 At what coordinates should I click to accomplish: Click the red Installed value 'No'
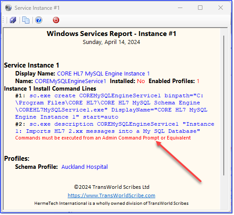pyautogui.click(x=141, y=81)
